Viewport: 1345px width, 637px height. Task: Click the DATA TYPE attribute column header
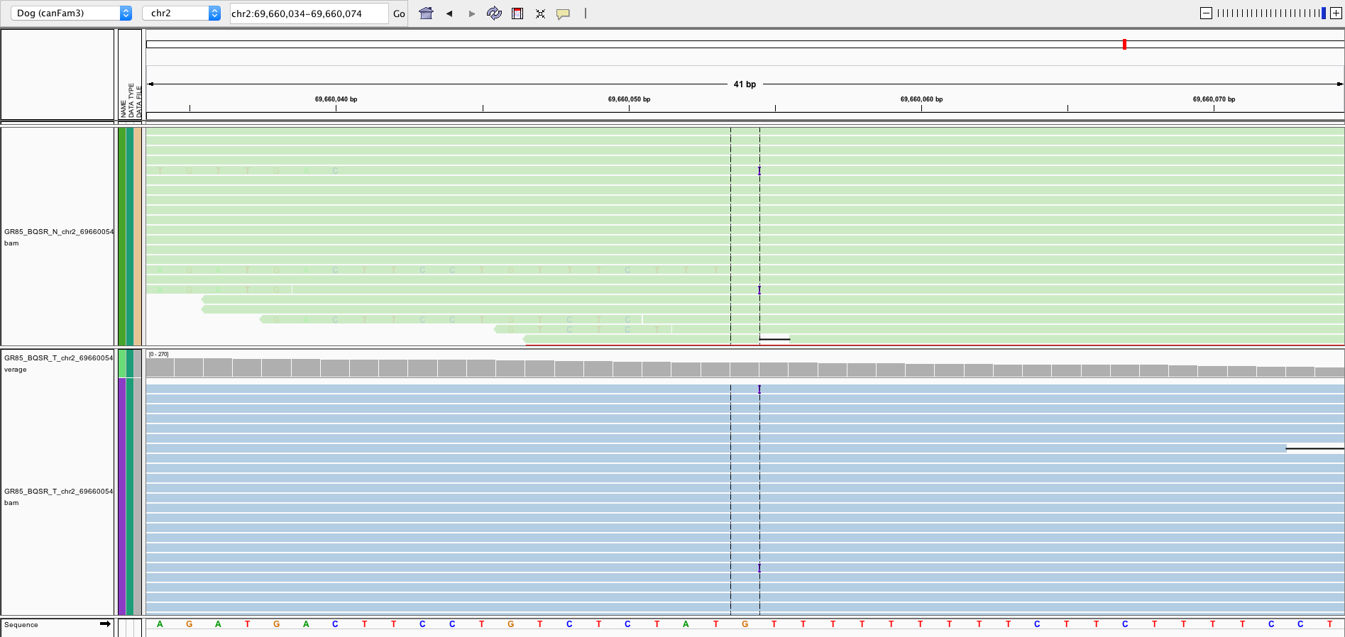[131, 100]
